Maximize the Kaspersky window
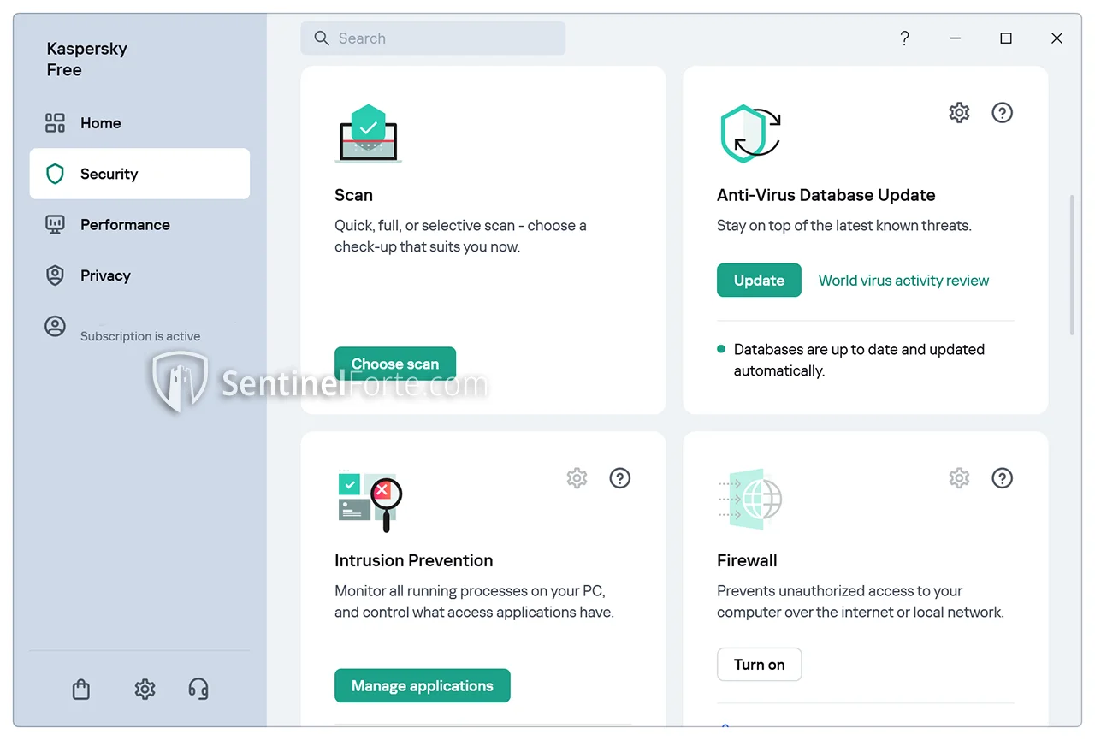The width and height of the screenshot is (1095, 740). pyautogui.click(x=1006, y=38)
